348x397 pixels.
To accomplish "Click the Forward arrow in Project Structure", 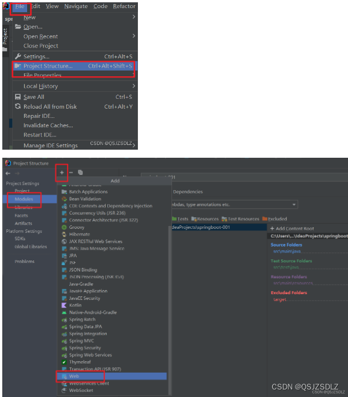I will [x=17, y=173].
